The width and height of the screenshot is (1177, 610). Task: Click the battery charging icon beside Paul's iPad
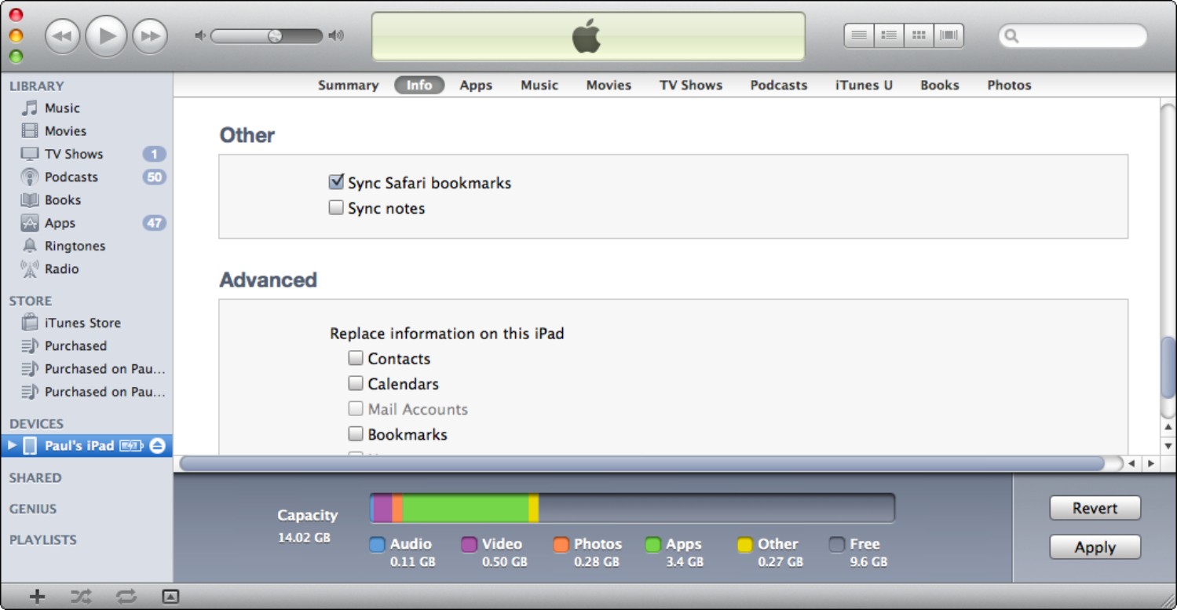point(131,446)
